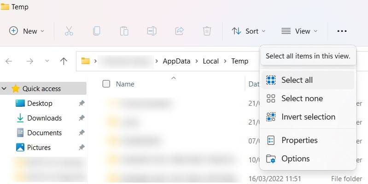This screenshot has width=368, height=184.
Task: Open Properties from the context menu
Action: coord(299,140)
